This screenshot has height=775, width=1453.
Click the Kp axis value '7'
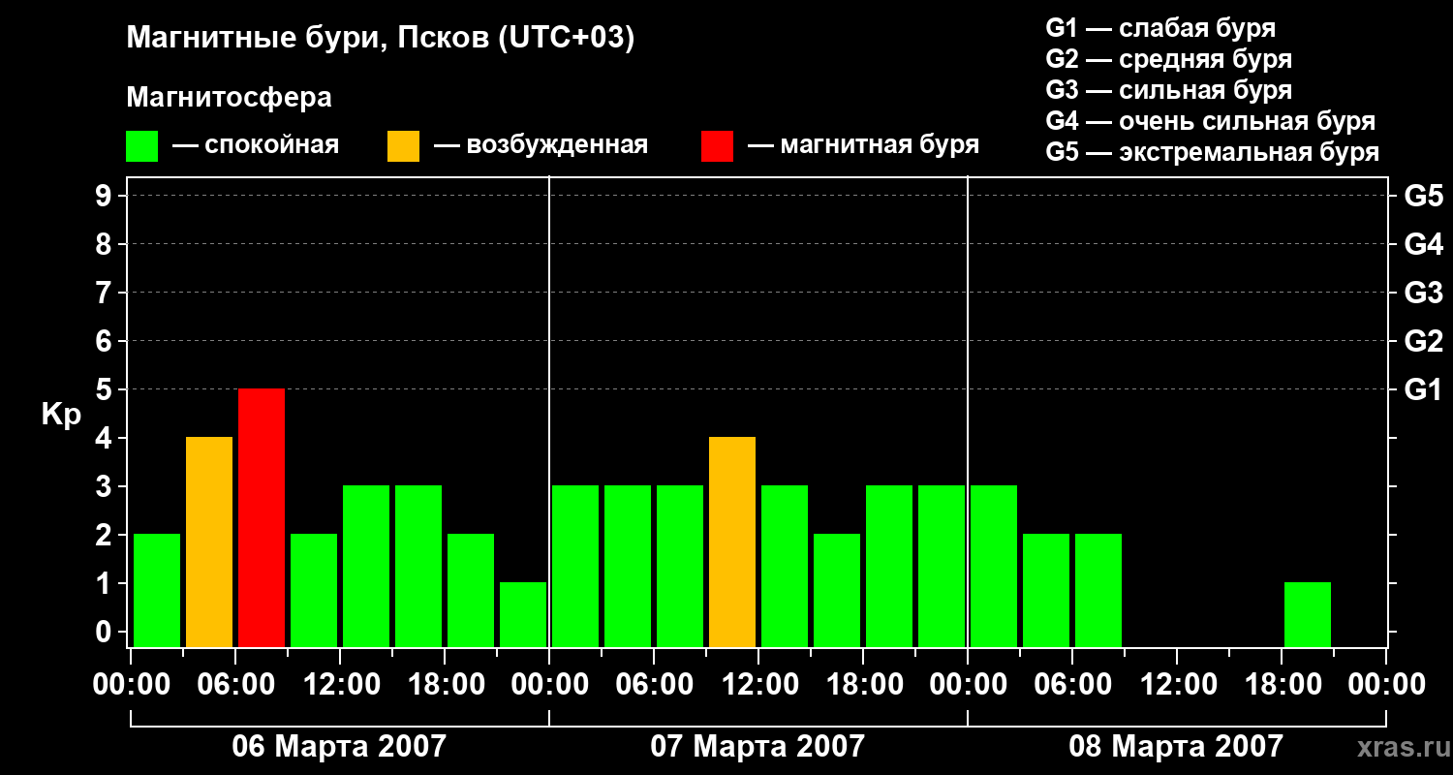pyautogui.click(x=106, y=293)
